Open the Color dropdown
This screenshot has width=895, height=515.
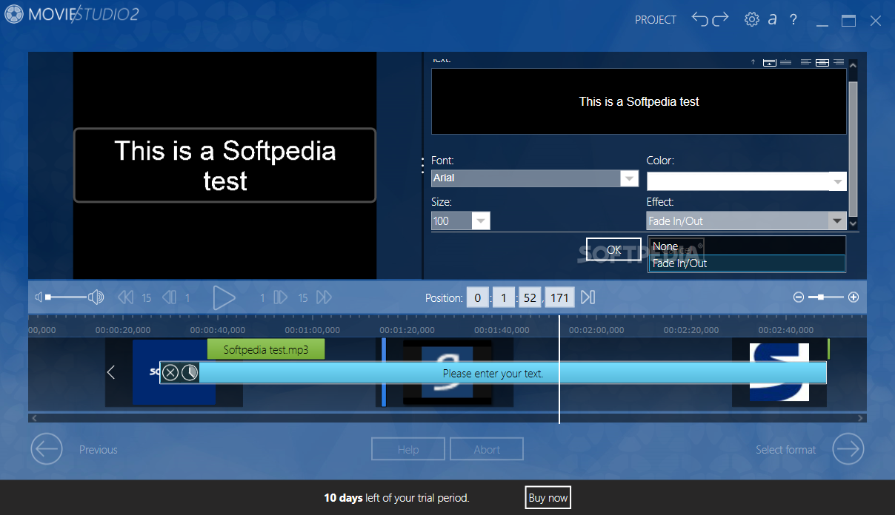837,181
